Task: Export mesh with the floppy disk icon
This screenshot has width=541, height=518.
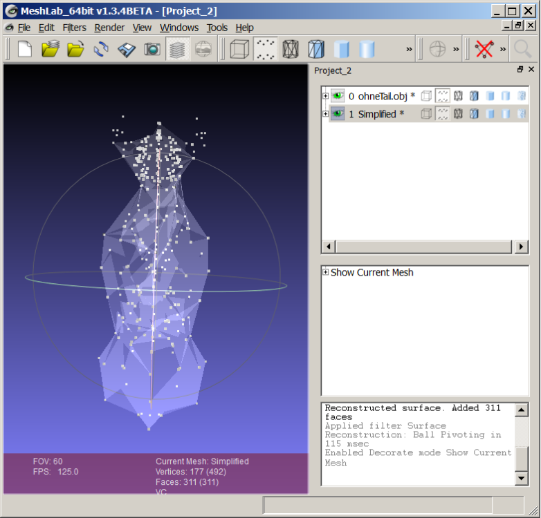Action: [127, 49]
